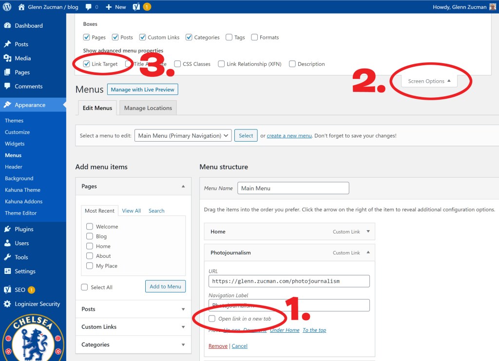
Task: Expand the Custom Links panel
Action: tap(133, 327)
